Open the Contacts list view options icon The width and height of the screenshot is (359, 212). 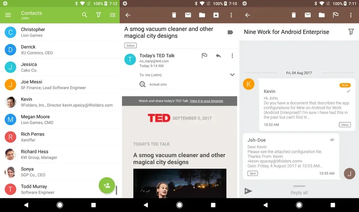click(x=113, y=15)
